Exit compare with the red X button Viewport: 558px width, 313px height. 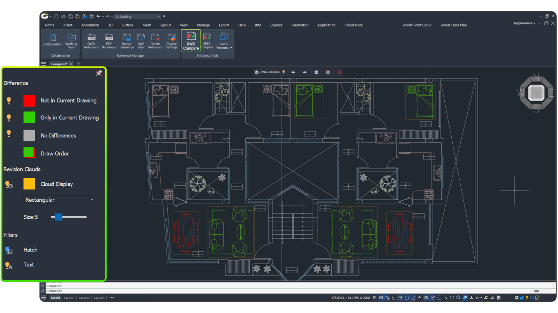[339, 72]
